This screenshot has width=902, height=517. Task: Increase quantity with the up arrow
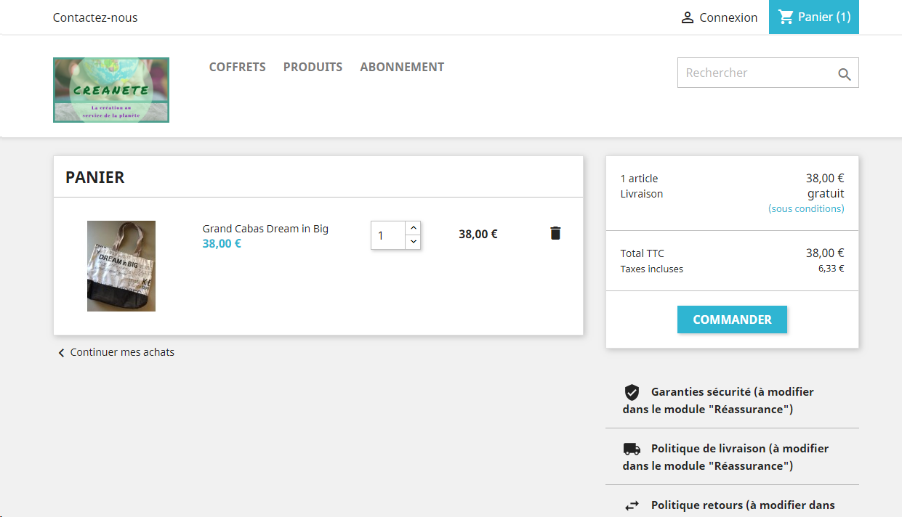click(x=414, y=228)
